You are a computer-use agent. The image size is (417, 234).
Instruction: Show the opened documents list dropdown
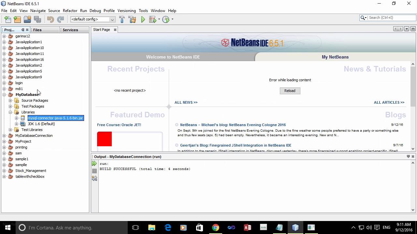coord(407,29)
